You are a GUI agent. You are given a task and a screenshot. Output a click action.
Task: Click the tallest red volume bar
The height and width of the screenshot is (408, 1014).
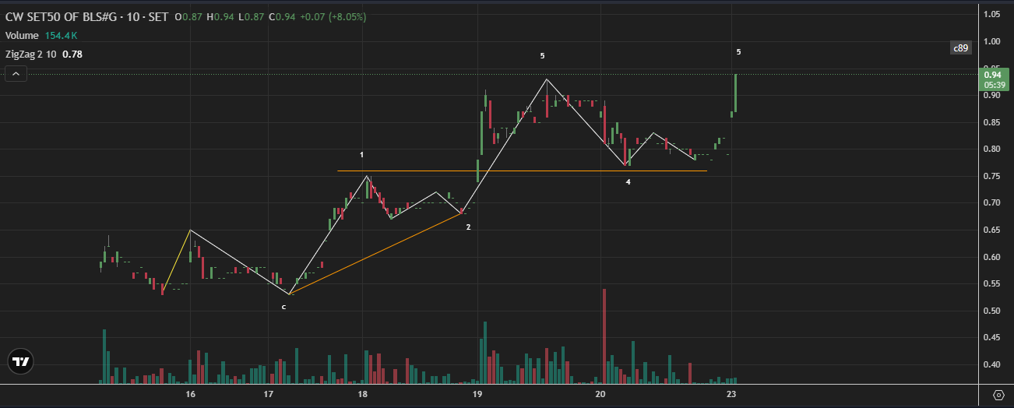click(604, 336)
